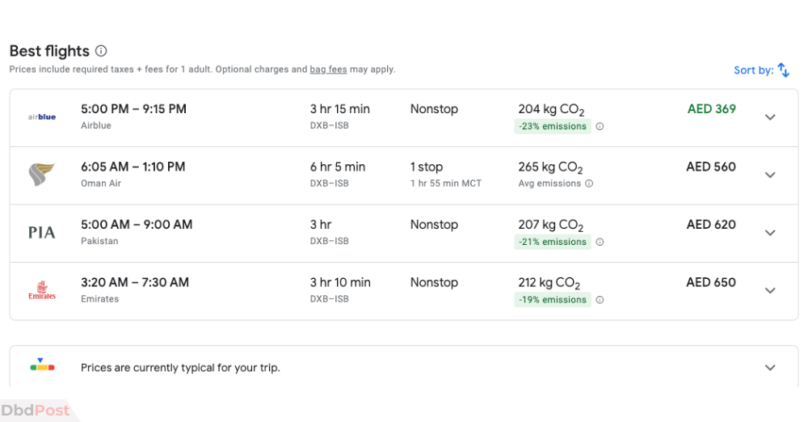Image resolution: width=808 pixels, height=422 pixels.
Task: Open the Sort by swap-arrows icon
Action: (783, 70)
